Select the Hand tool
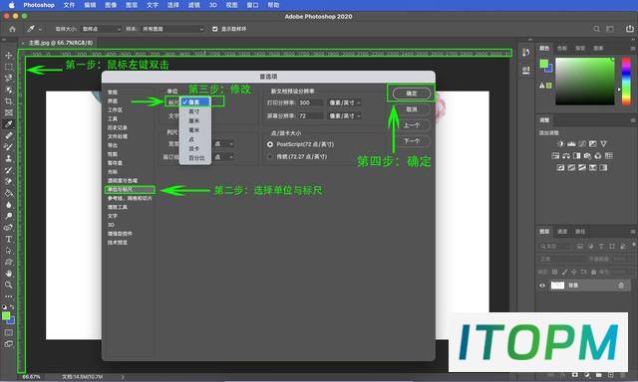638x382 pixels. coord(9,274)
